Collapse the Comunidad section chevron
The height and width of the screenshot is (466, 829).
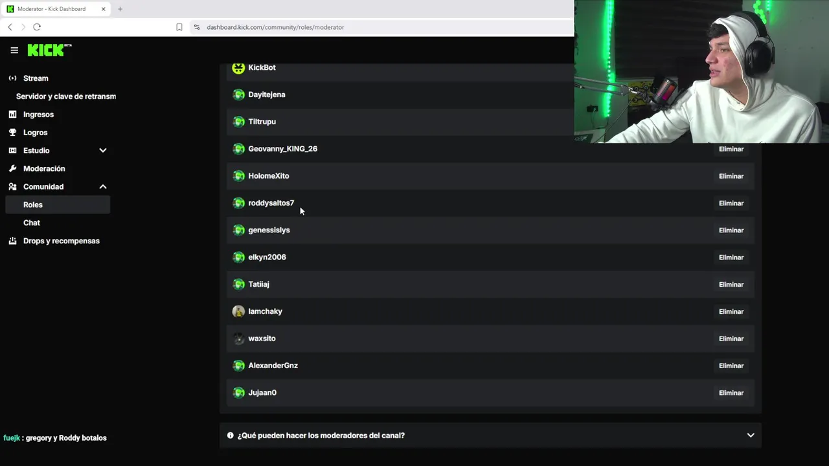point(102,187)
